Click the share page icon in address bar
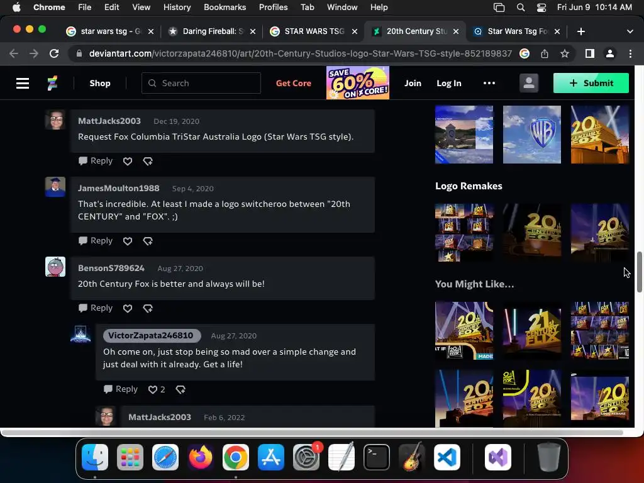 [545, 53]
